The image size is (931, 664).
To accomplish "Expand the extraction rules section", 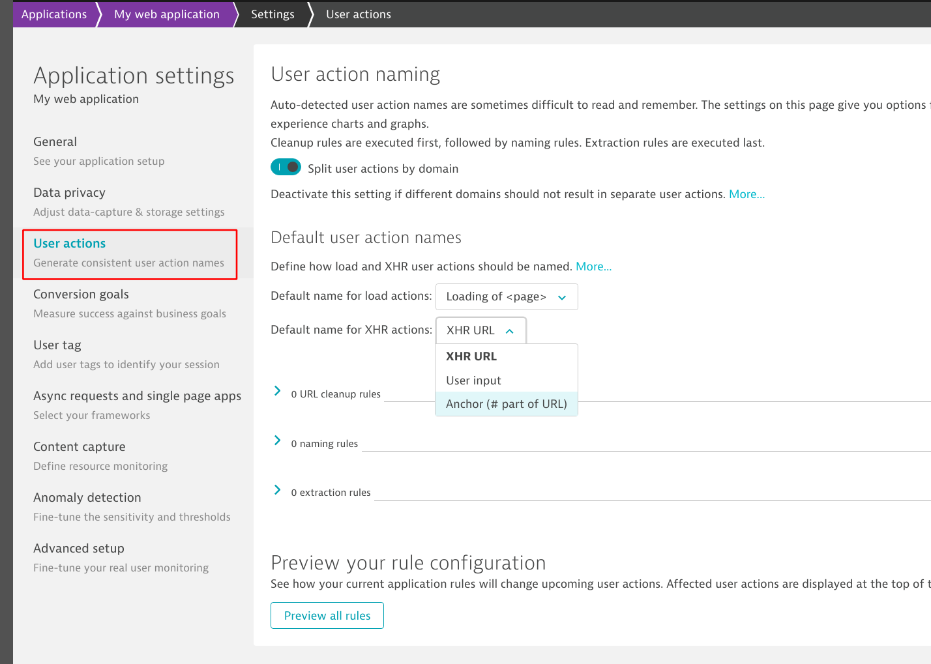I will pos(278,490).
